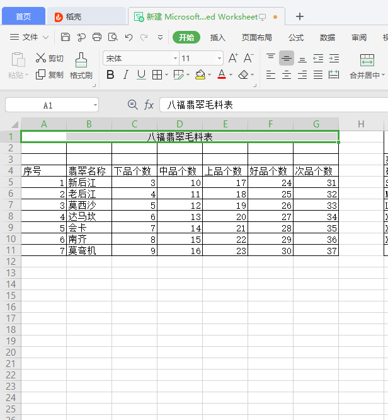Viewport: 388px width, 420px height.
Task: Select the 翡翠名称 header cell
Action: coord(89,171)
